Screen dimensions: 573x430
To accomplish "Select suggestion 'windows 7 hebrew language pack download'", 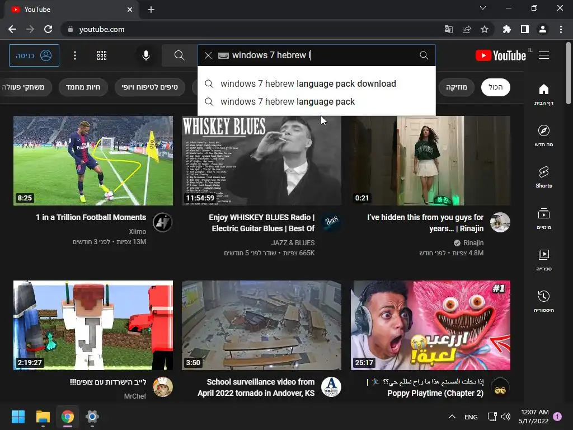I will [317, 84].
